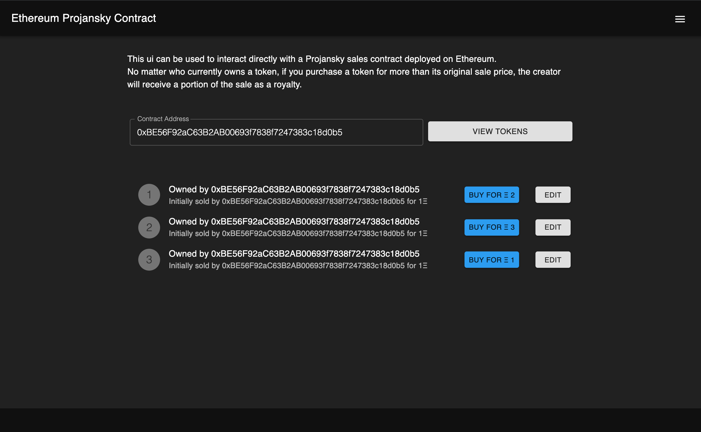This screenshot has width=701, height=432.
Task: Edit the third token listing
Action: pyautogui.click(x=553, y=260)
